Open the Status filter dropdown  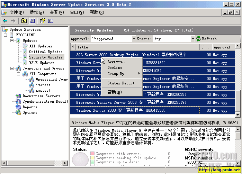192,39
